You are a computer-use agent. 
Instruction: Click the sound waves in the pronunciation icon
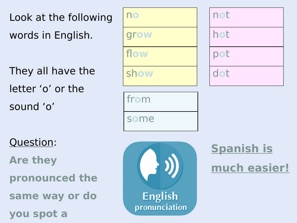click(172, 165)
